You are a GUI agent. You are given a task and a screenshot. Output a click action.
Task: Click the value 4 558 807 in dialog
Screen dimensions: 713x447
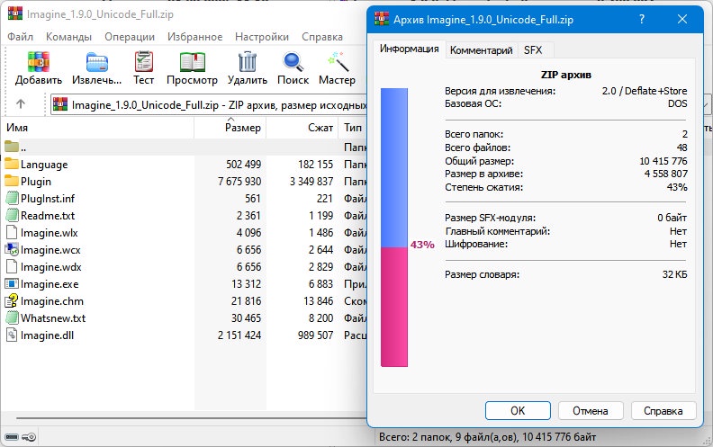point(666,174)
